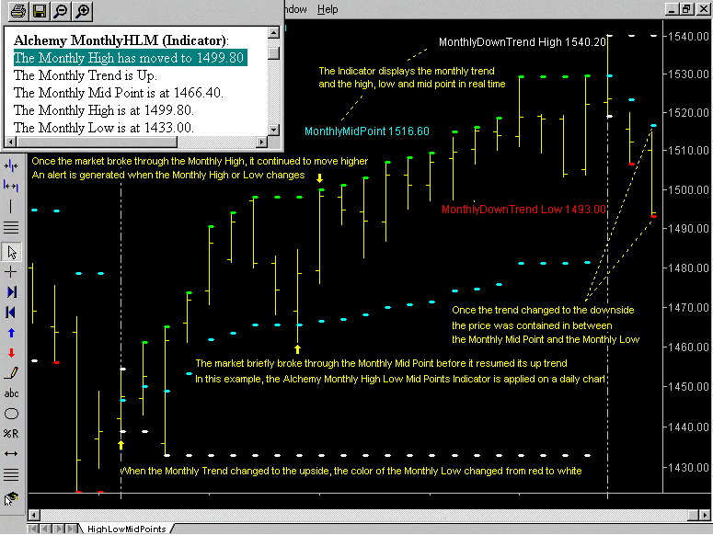Click the 1470.00 price axis label
Screen dimensions: 713x535
(x=688, y=308)
